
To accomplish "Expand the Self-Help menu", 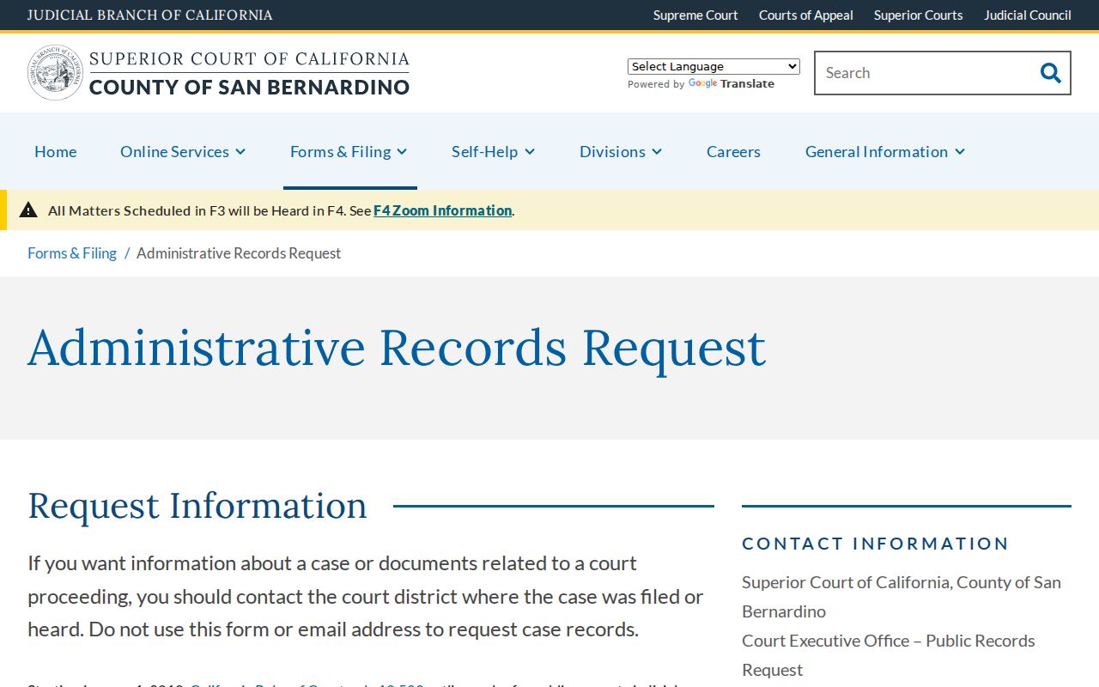I will click(494, 151).
